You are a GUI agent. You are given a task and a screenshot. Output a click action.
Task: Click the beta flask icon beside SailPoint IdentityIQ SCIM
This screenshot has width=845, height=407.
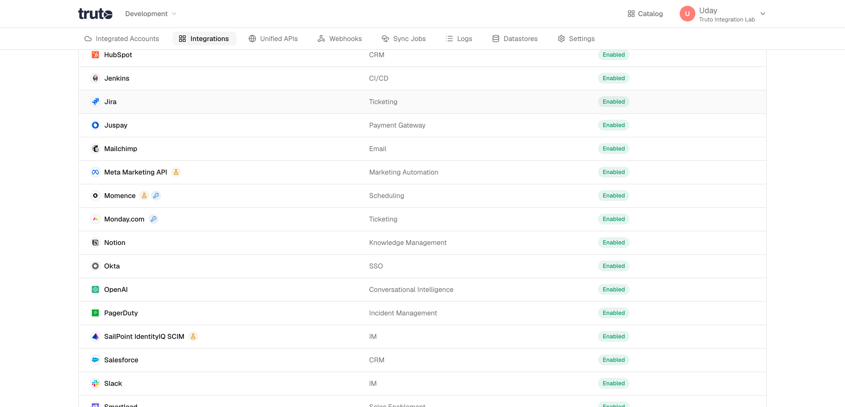pyautogui.click(x=193, y=336)
